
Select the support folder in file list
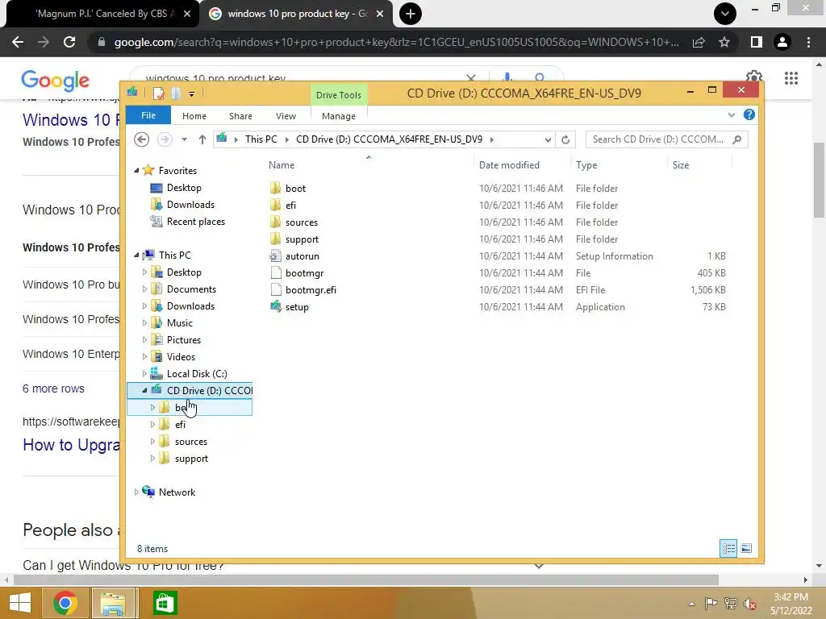pos(302,239)
